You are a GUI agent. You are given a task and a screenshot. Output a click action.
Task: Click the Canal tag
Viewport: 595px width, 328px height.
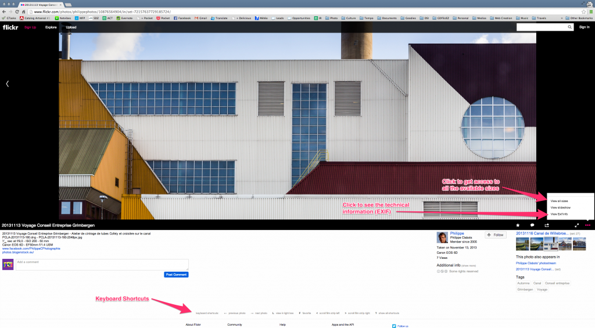[537, 283]
